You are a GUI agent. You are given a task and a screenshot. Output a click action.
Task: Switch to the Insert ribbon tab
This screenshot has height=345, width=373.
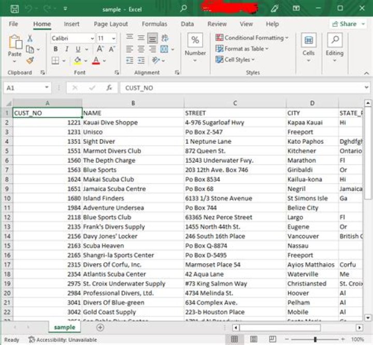(x=71, y=24)
